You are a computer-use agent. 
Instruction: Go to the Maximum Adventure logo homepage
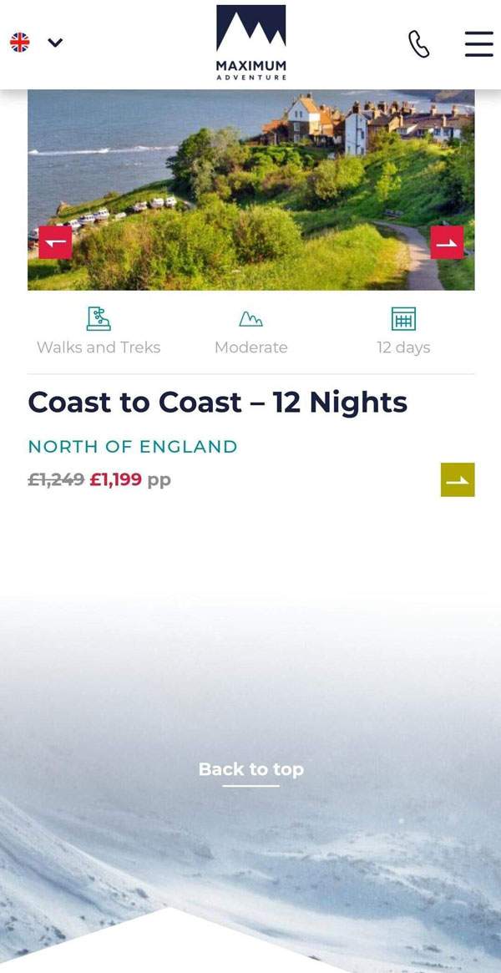click(x=250, y=43)
